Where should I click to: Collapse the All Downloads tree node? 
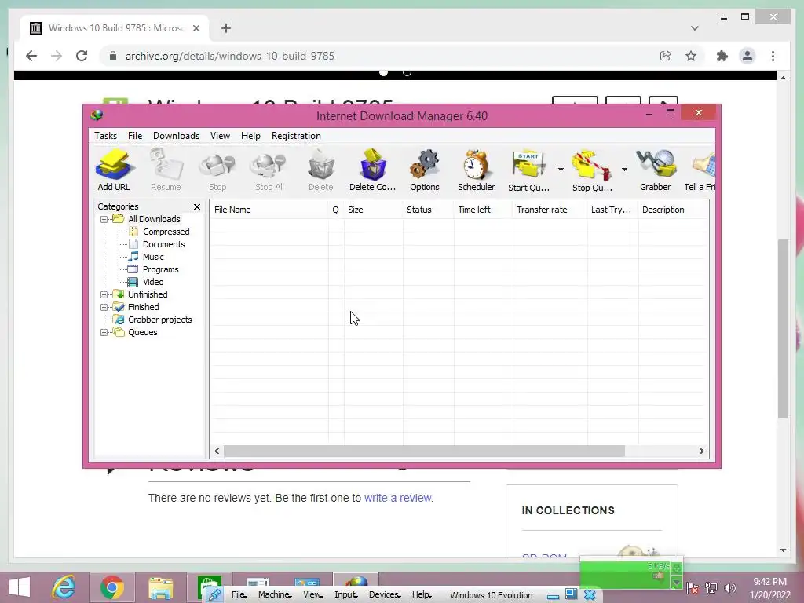(x=104, y=220)
